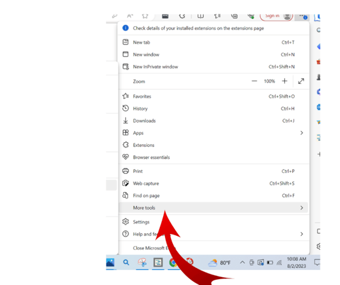Enter full screen via the diagonal arrow icon

click(x=301, y=81)
